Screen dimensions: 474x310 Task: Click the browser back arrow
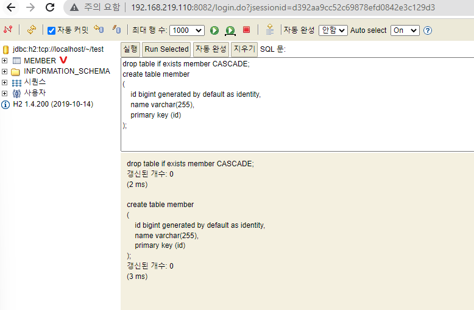[11, 7]
